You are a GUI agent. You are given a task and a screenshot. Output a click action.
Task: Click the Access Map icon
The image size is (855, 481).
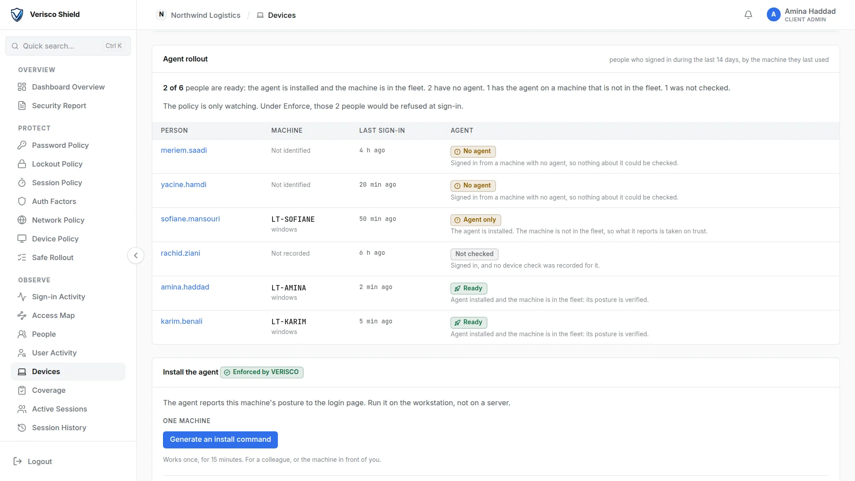click(22, 315)
